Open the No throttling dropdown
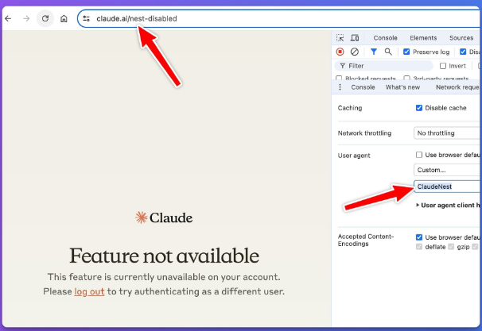 446,133
